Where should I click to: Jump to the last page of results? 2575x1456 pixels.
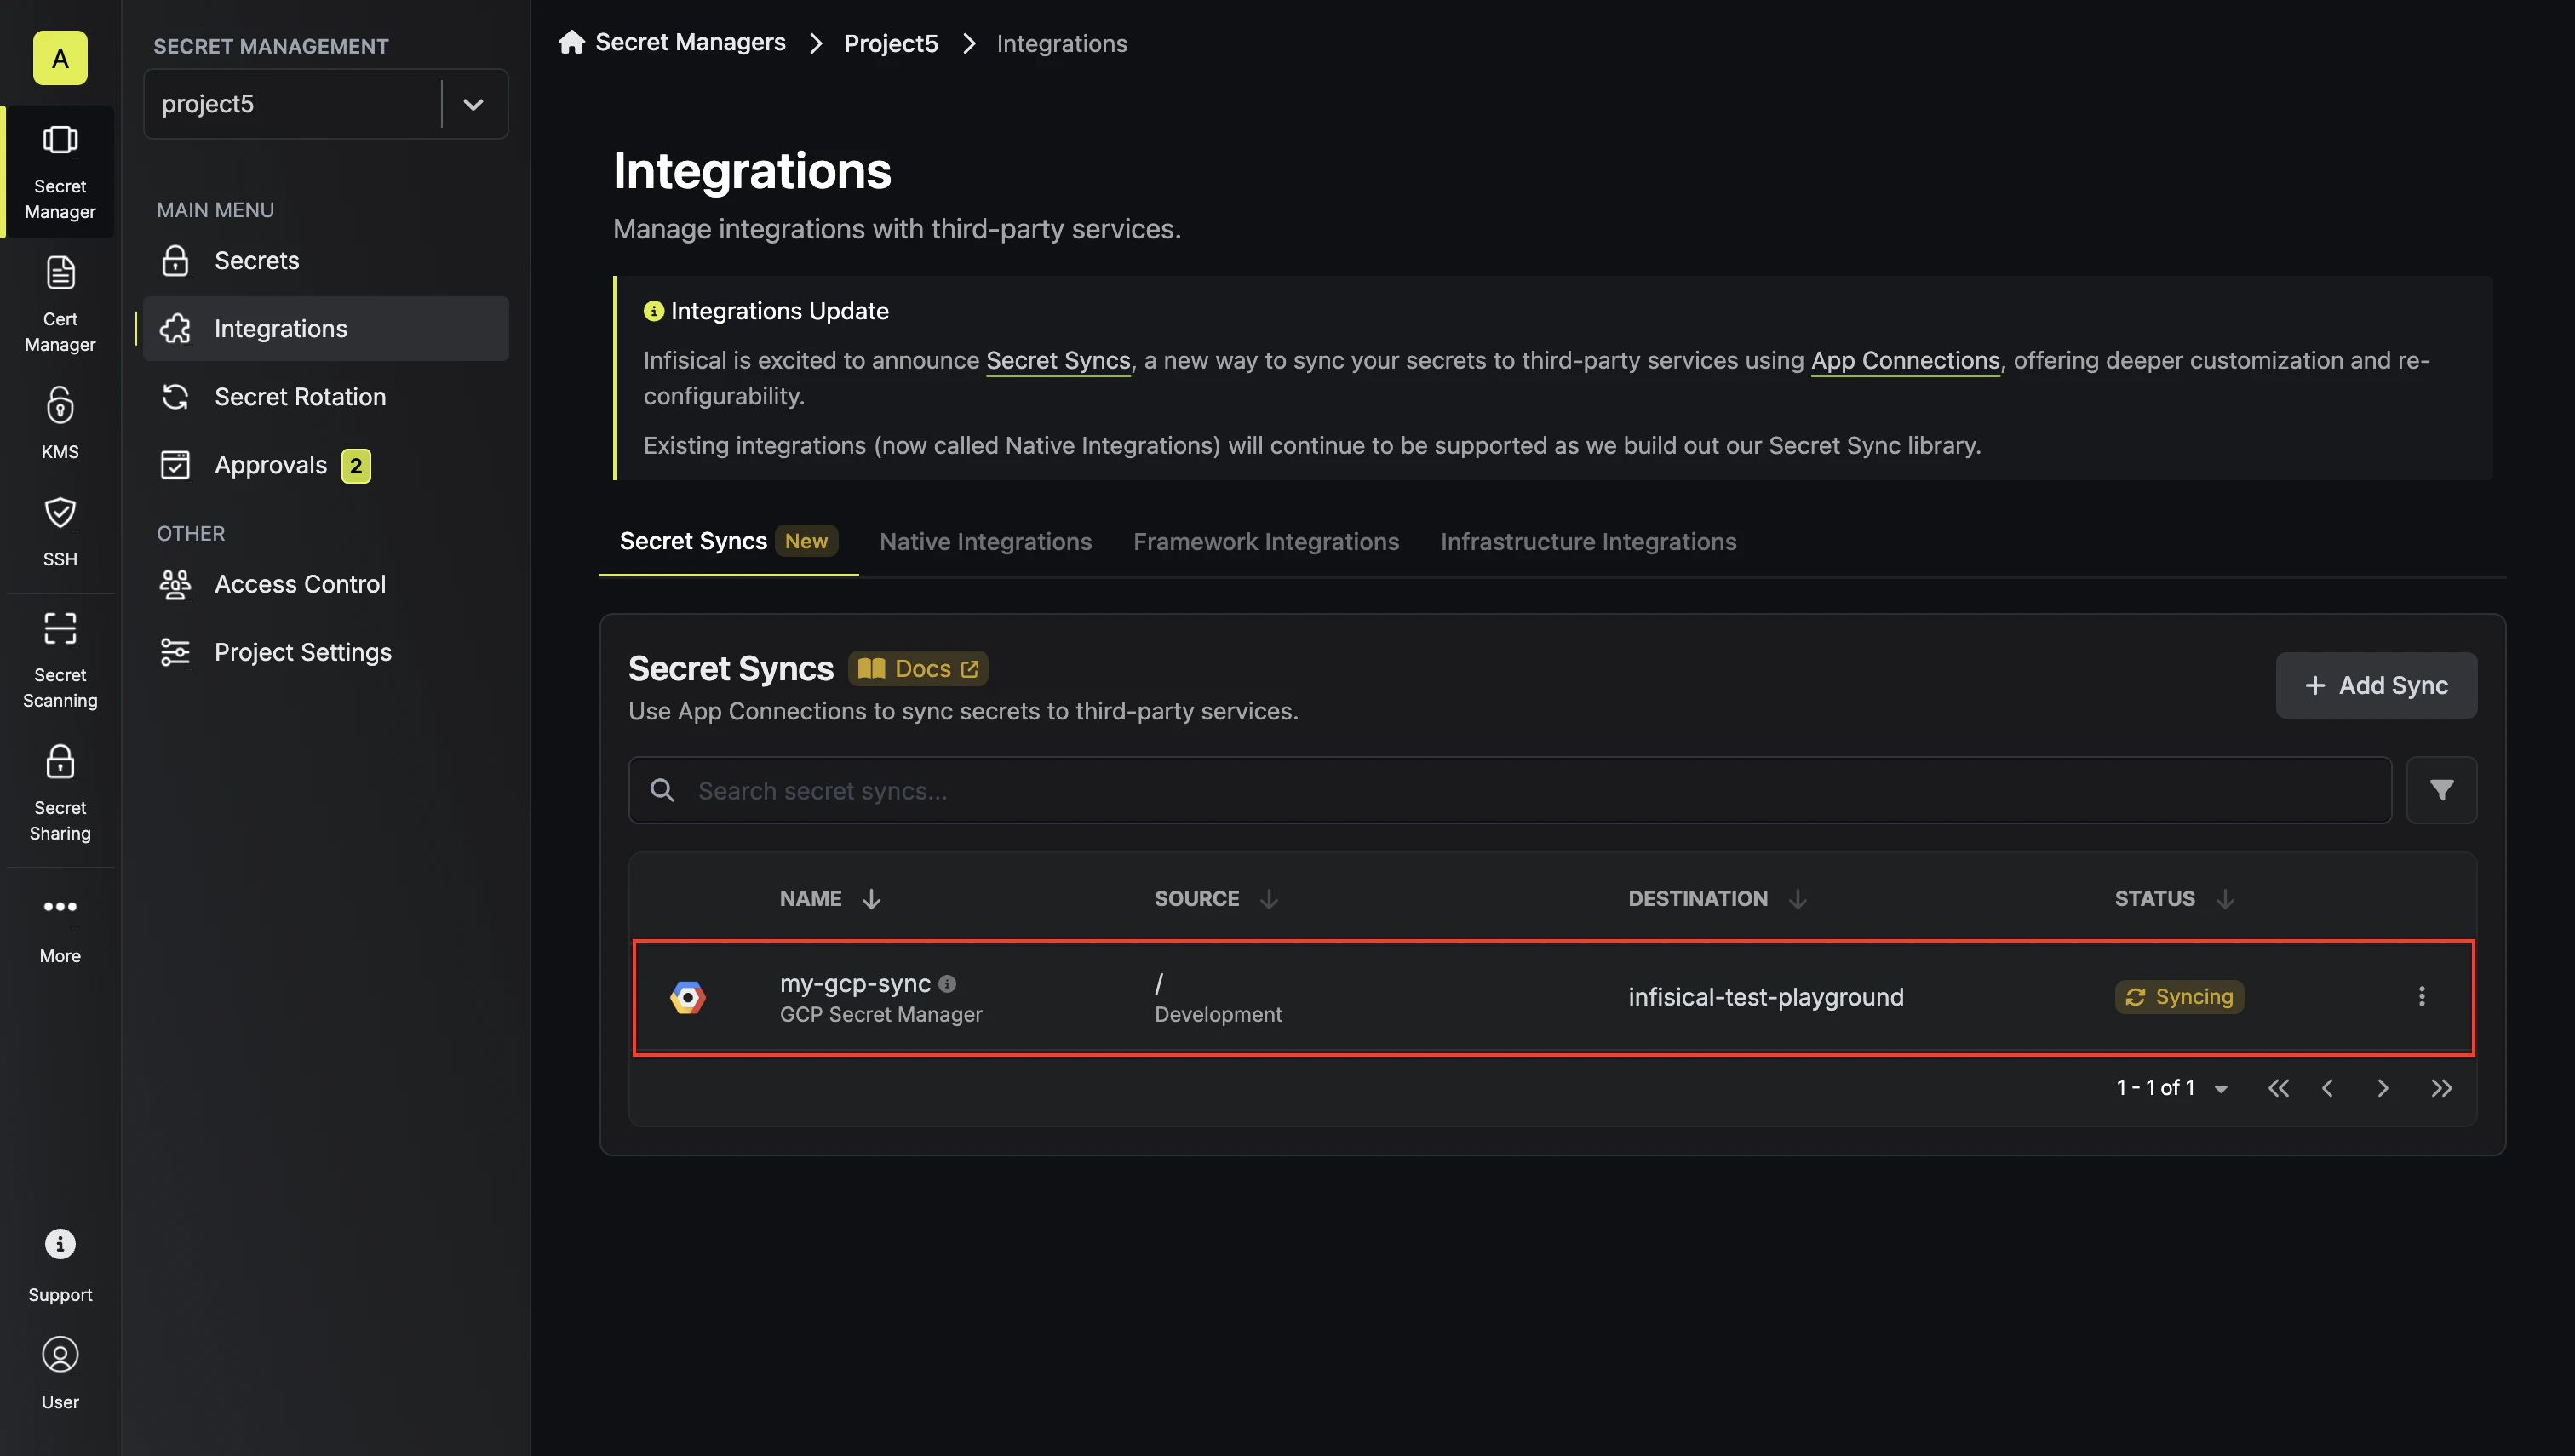pyautogui.click(x=2441, y=1089)
